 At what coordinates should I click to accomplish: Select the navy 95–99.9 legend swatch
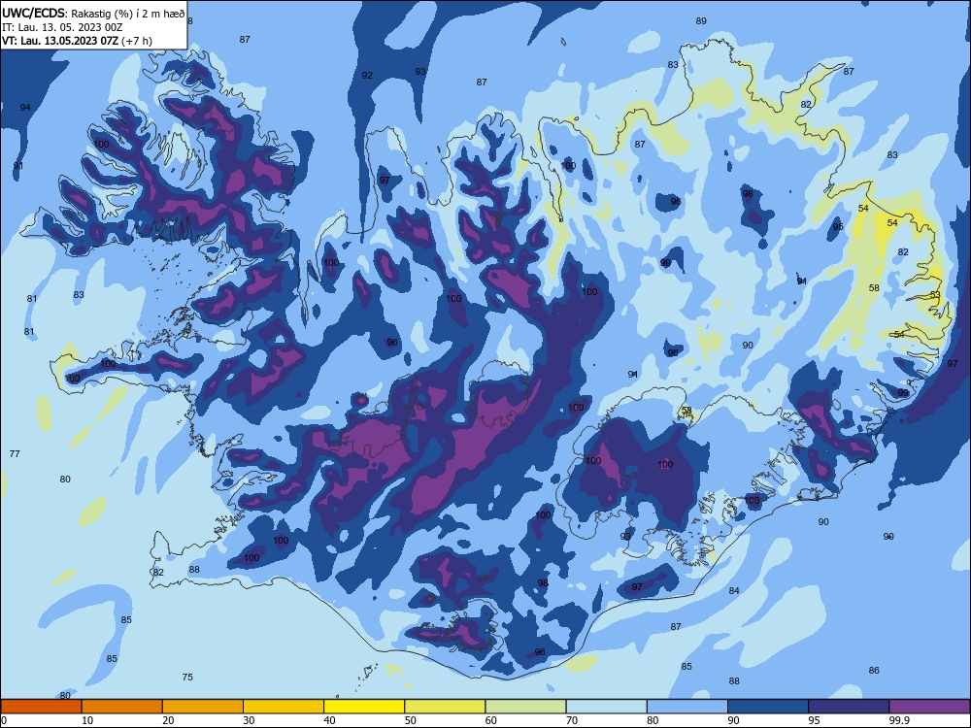pos(849,707)
